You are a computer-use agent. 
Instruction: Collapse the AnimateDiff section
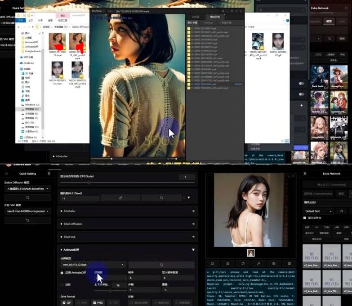click(x=128, y=250)
